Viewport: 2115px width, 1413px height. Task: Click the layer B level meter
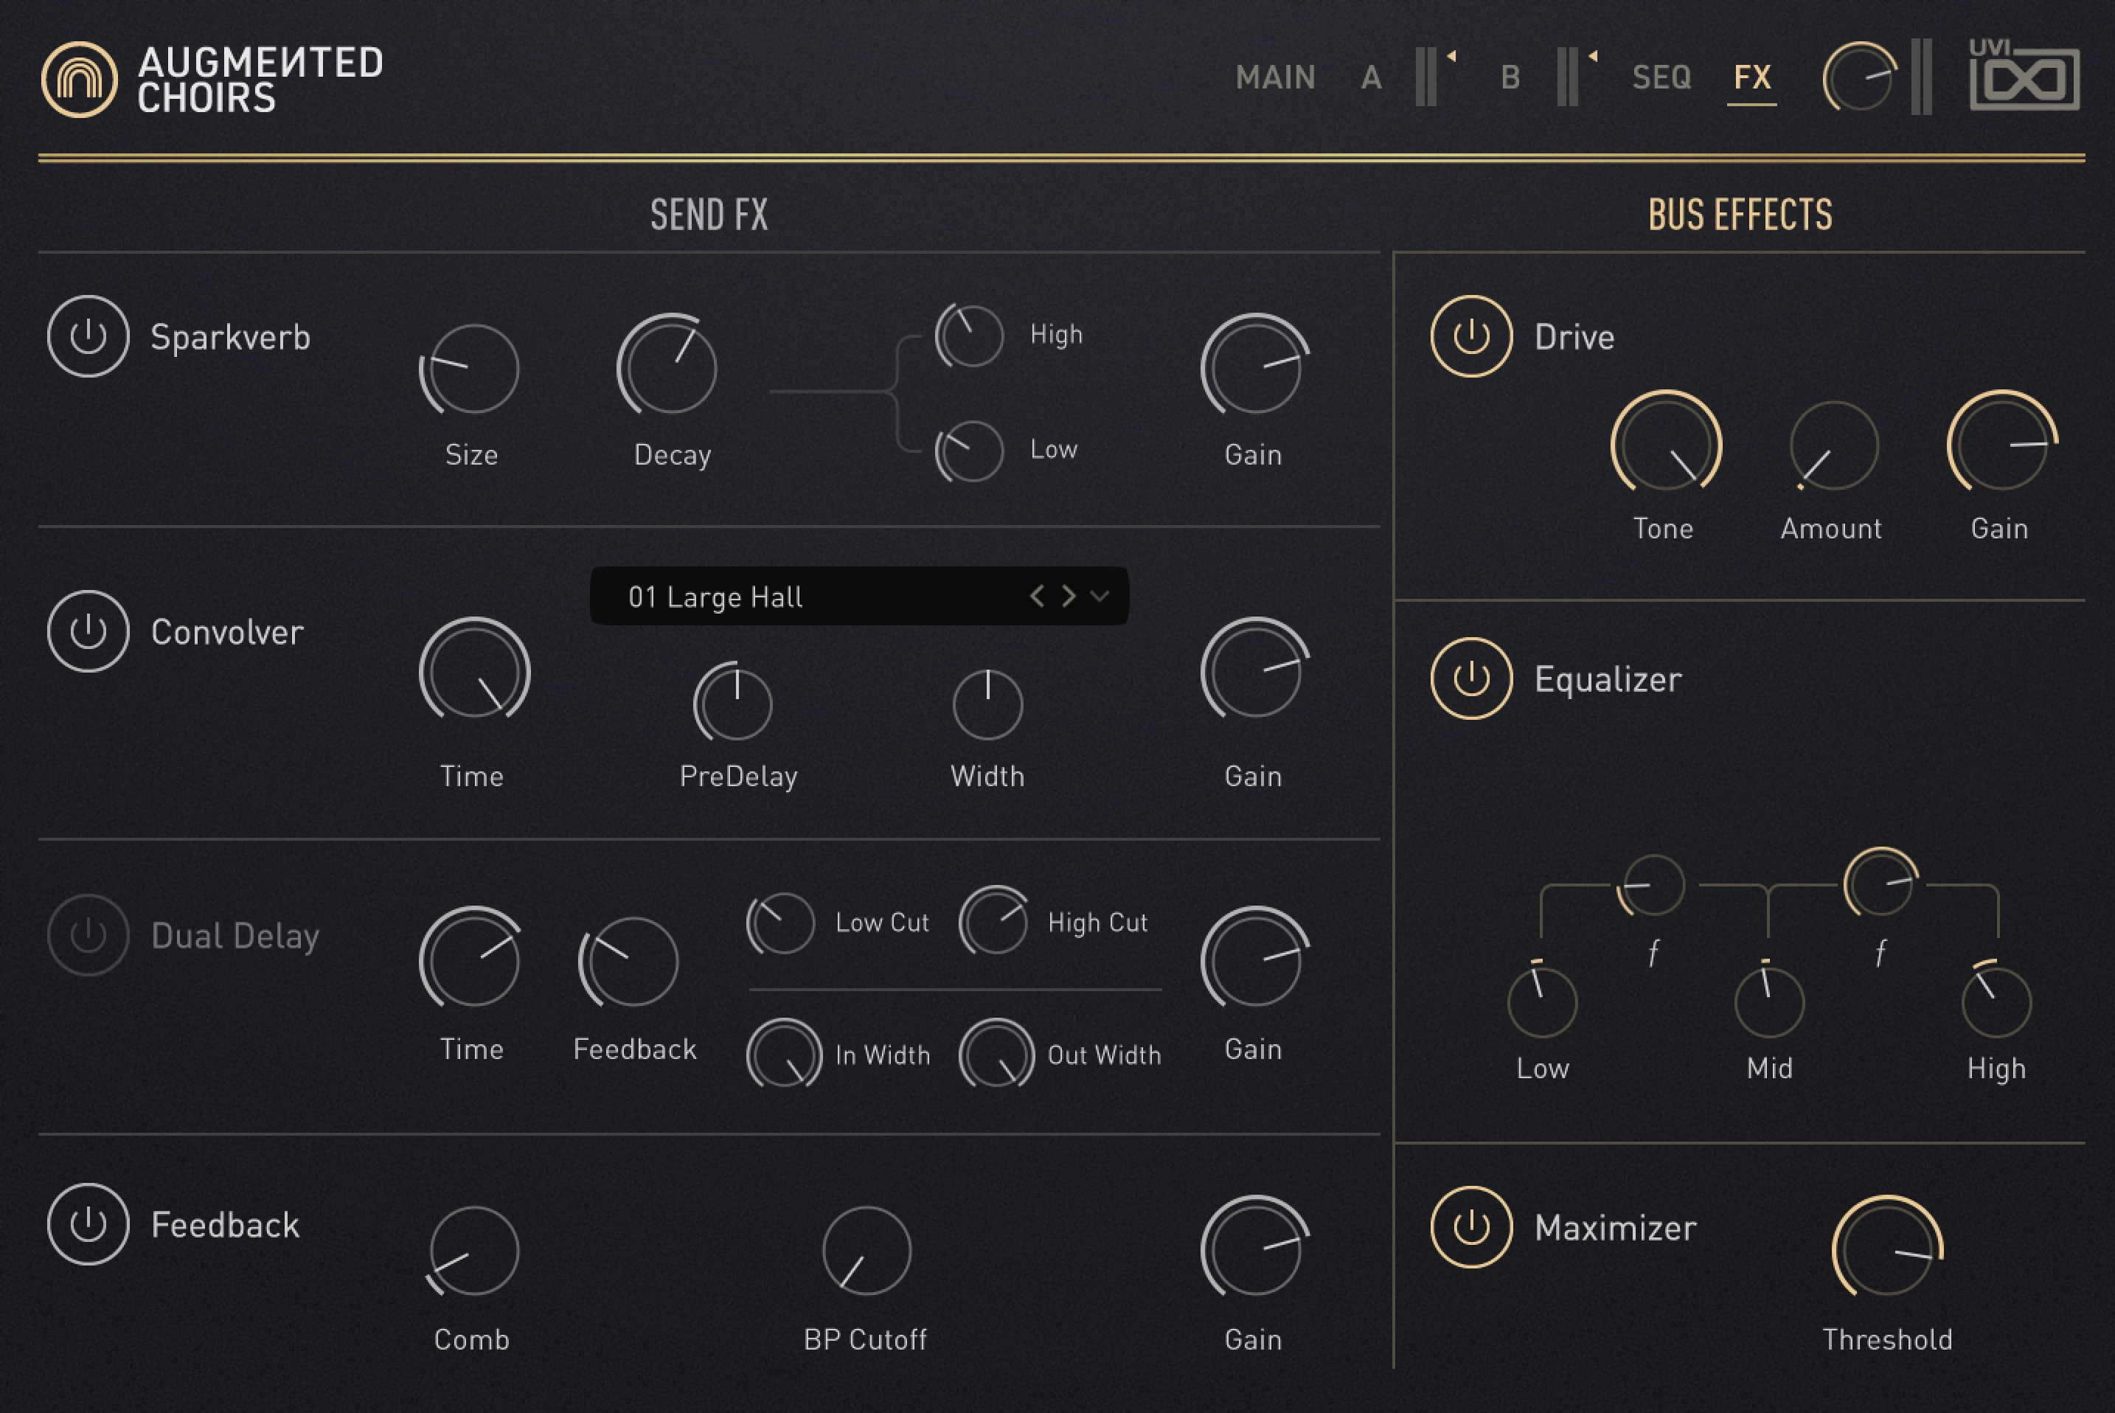click(x=1567, y=77)
